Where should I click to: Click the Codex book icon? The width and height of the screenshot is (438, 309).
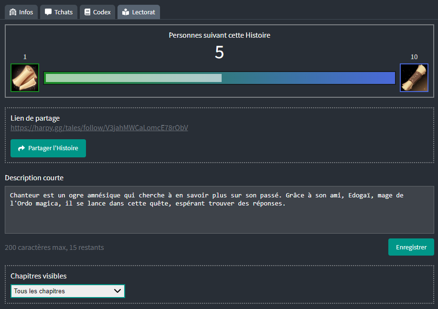click(x=87, y=12)
